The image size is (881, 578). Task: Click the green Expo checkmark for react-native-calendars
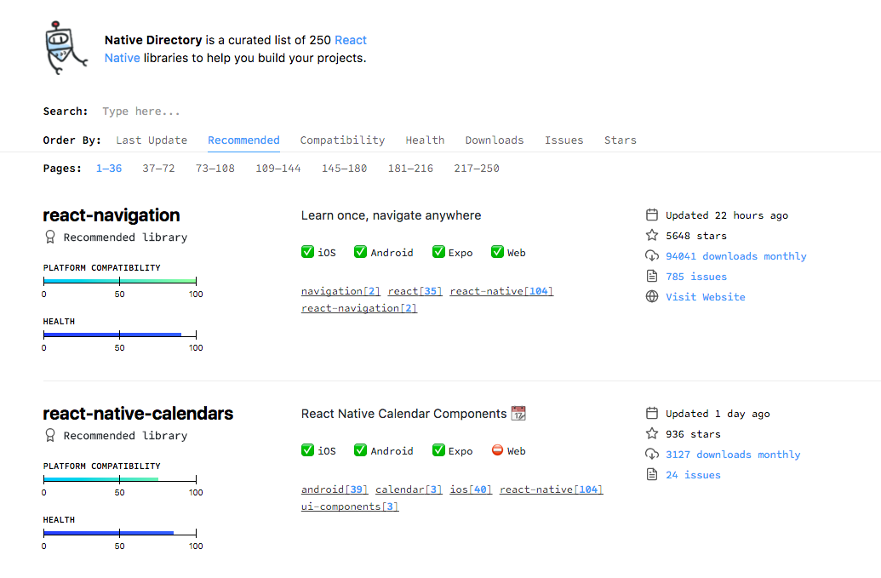(x=438, y=450)
